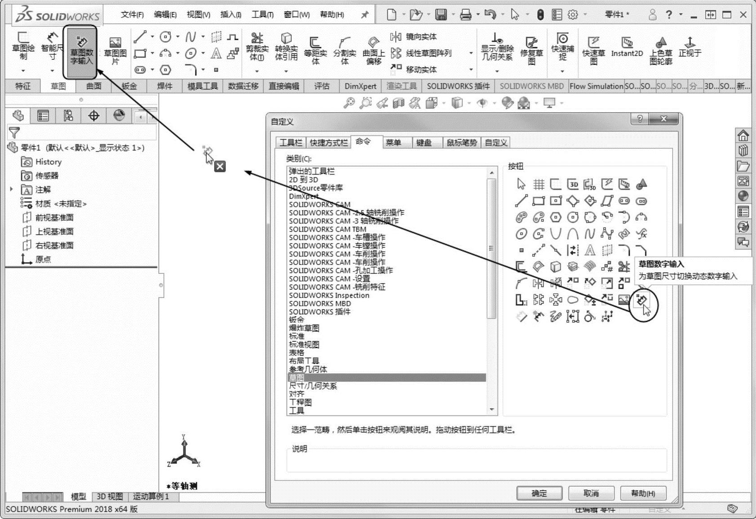Click 移动实体 move entities
This screenshot has height=519, width=756.
[x=414, y=69]
